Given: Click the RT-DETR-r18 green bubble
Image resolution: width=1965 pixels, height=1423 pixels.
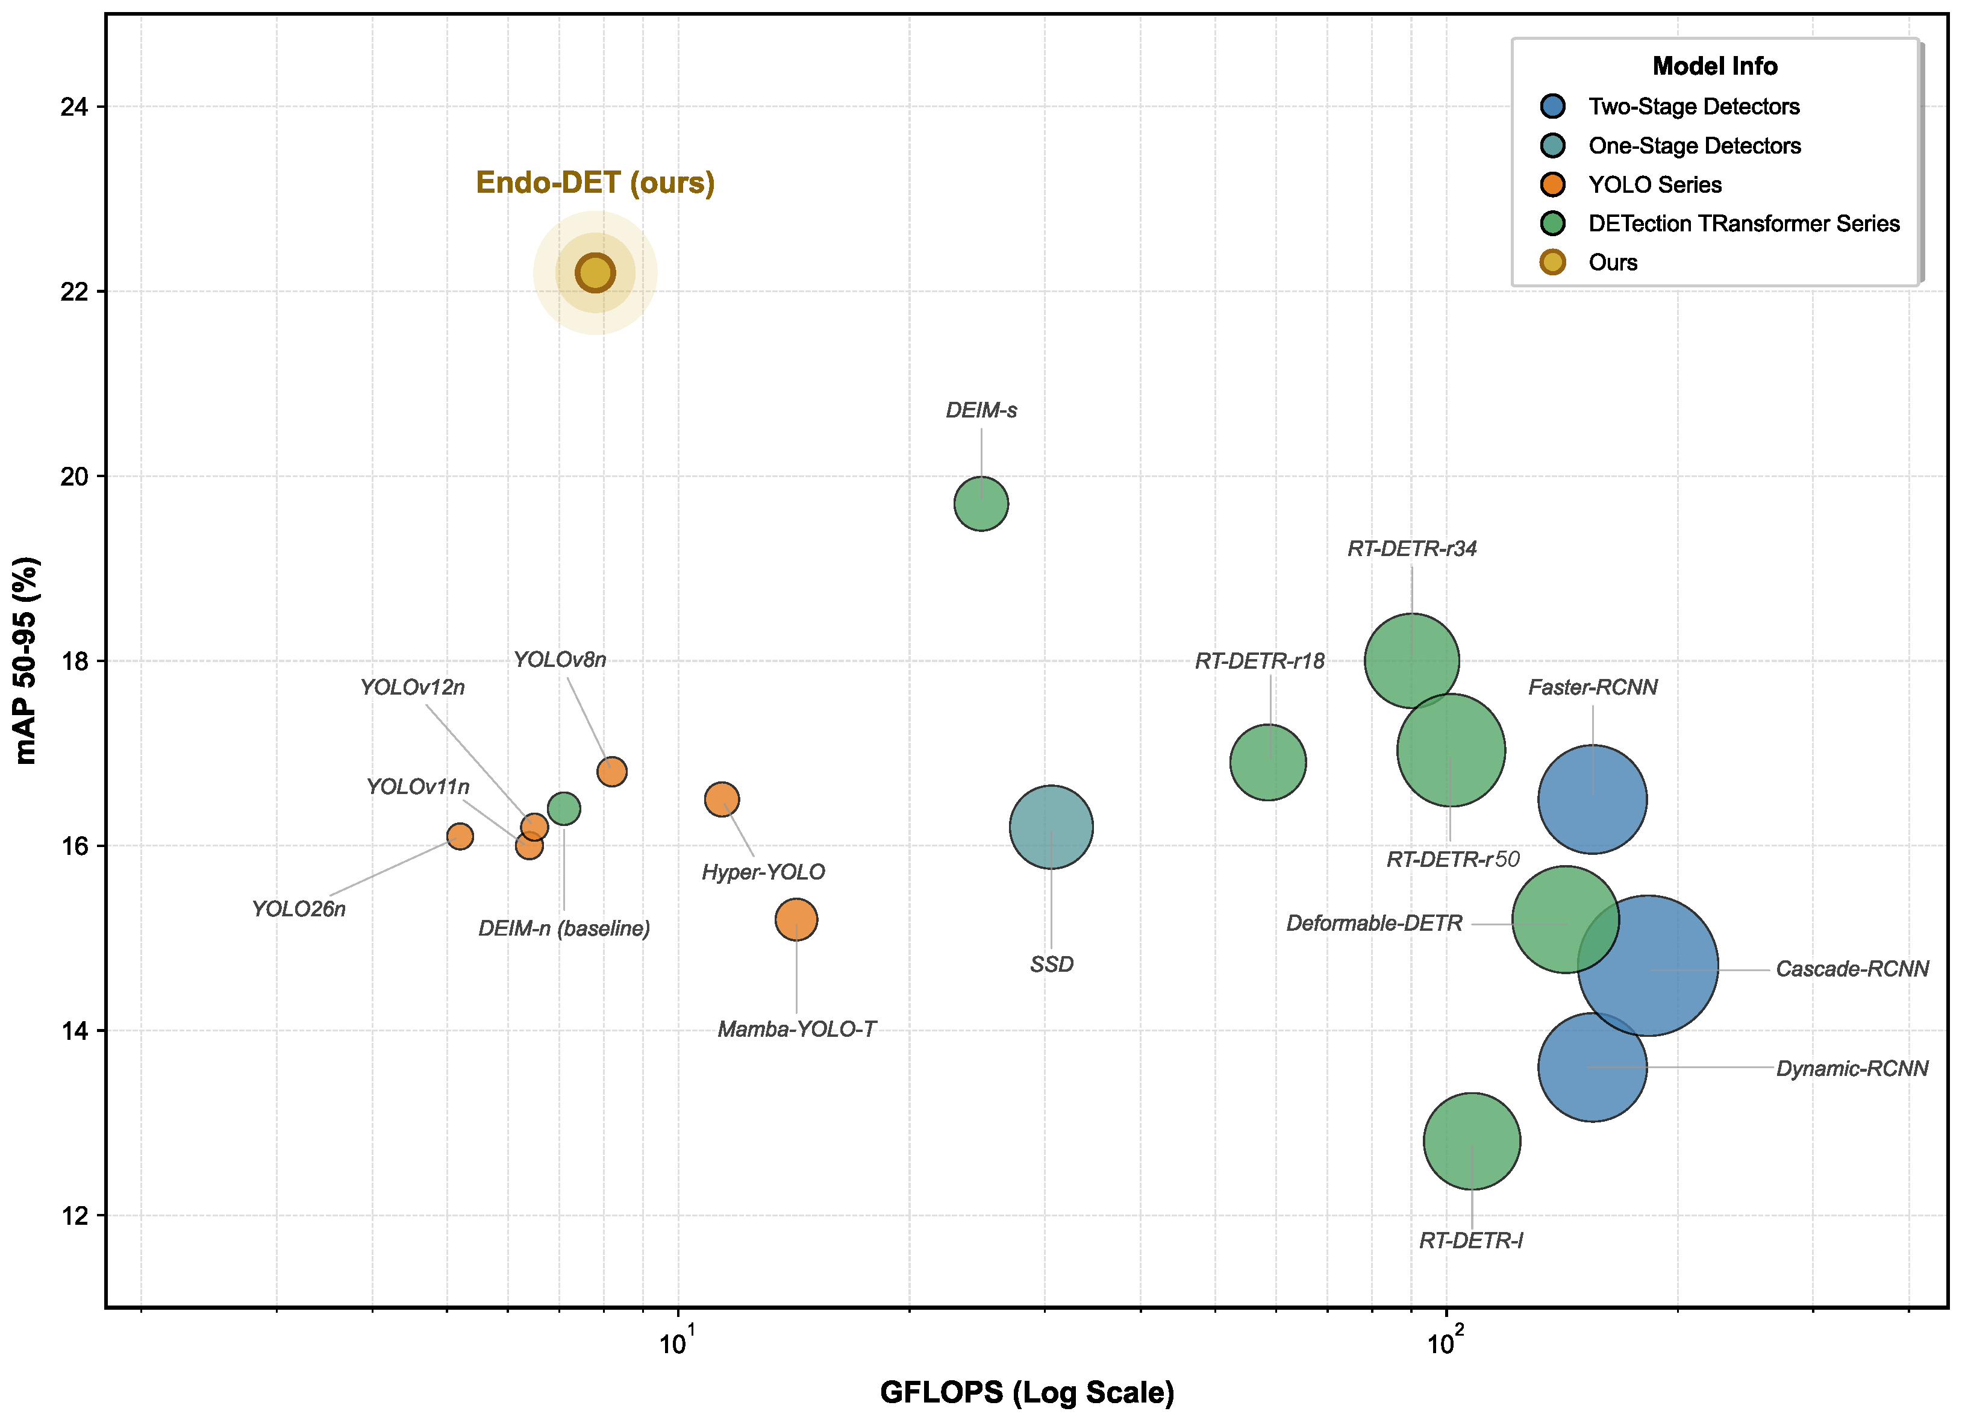Looking at the screenshot, I should 1267,762.
